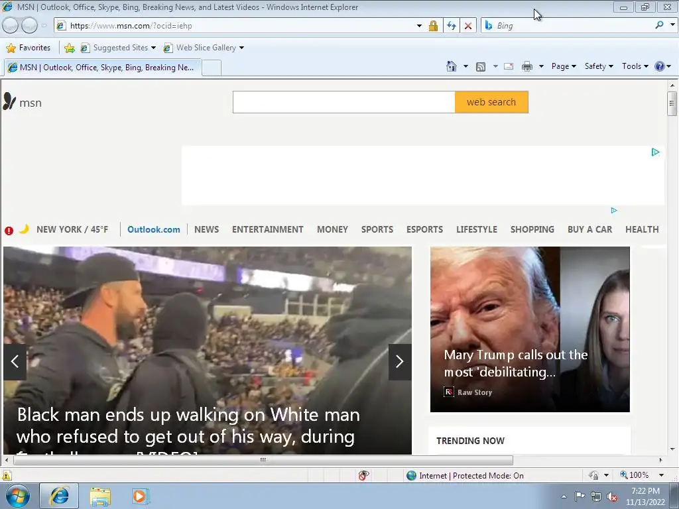Expand Web Slice Gallery dropdown

(x=241, y=48)
